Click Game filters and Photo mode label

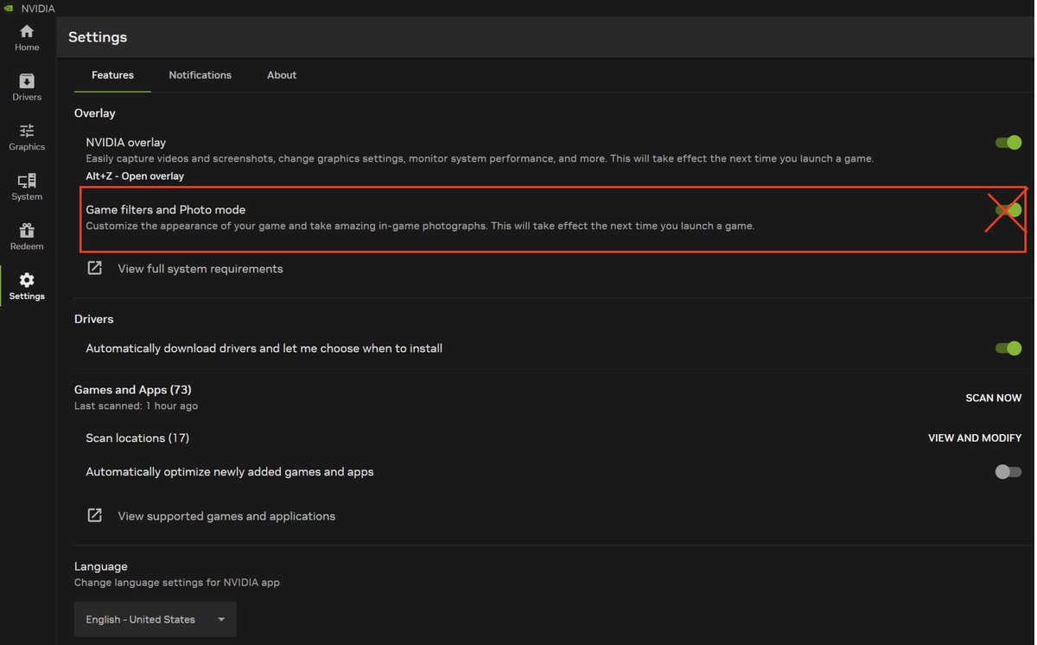tap(166, 210)
